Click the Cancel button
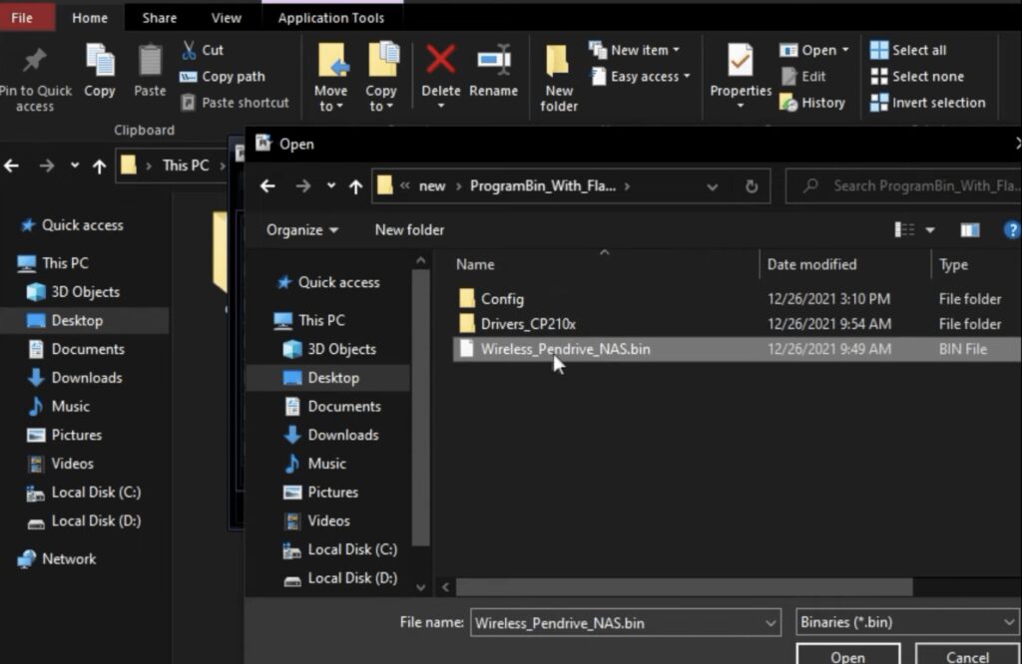1022x664 pixels. coord(967,654)
